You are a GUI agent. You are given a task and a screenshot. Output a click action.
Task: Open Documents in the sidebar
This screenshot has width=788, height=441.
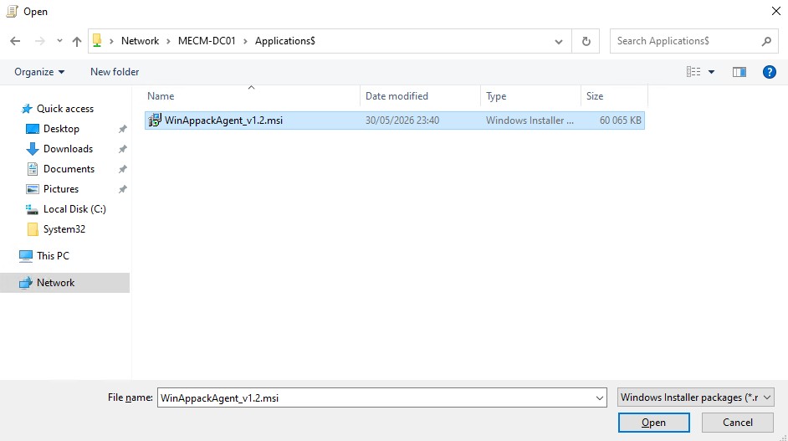coord(69,169)
